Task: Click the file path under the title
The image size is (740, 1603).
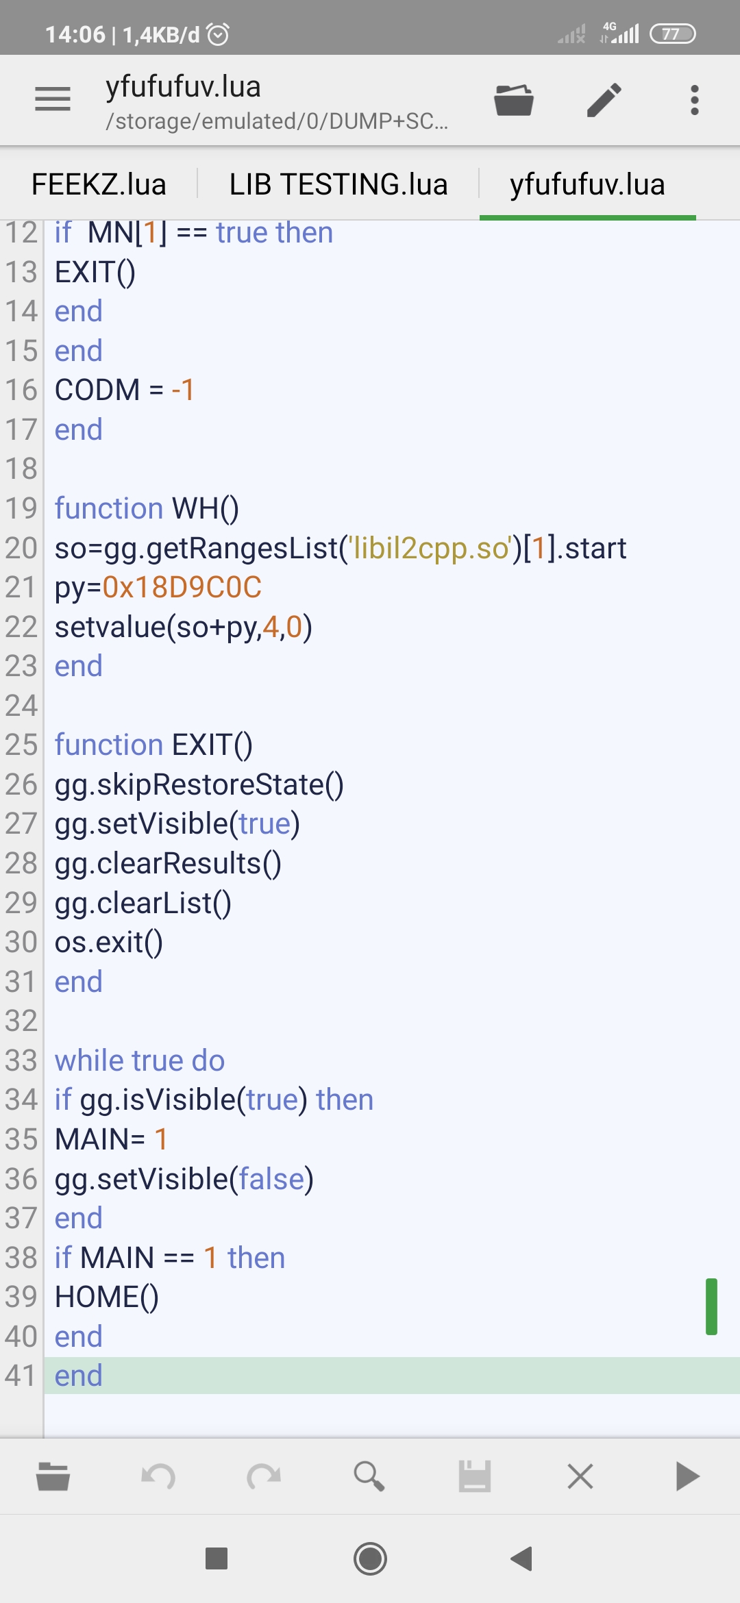Action: click(277, 121)
